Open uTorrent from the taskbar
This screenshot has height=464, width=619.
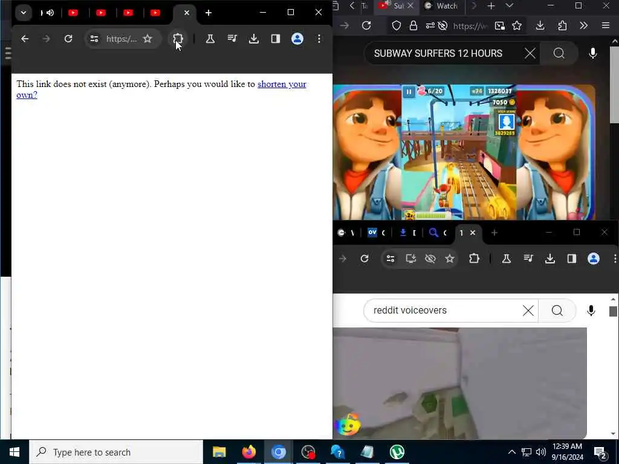pyautogui.click(x=397, y=452)
